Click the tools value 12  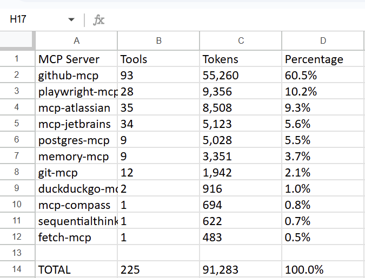coord(158,172)
